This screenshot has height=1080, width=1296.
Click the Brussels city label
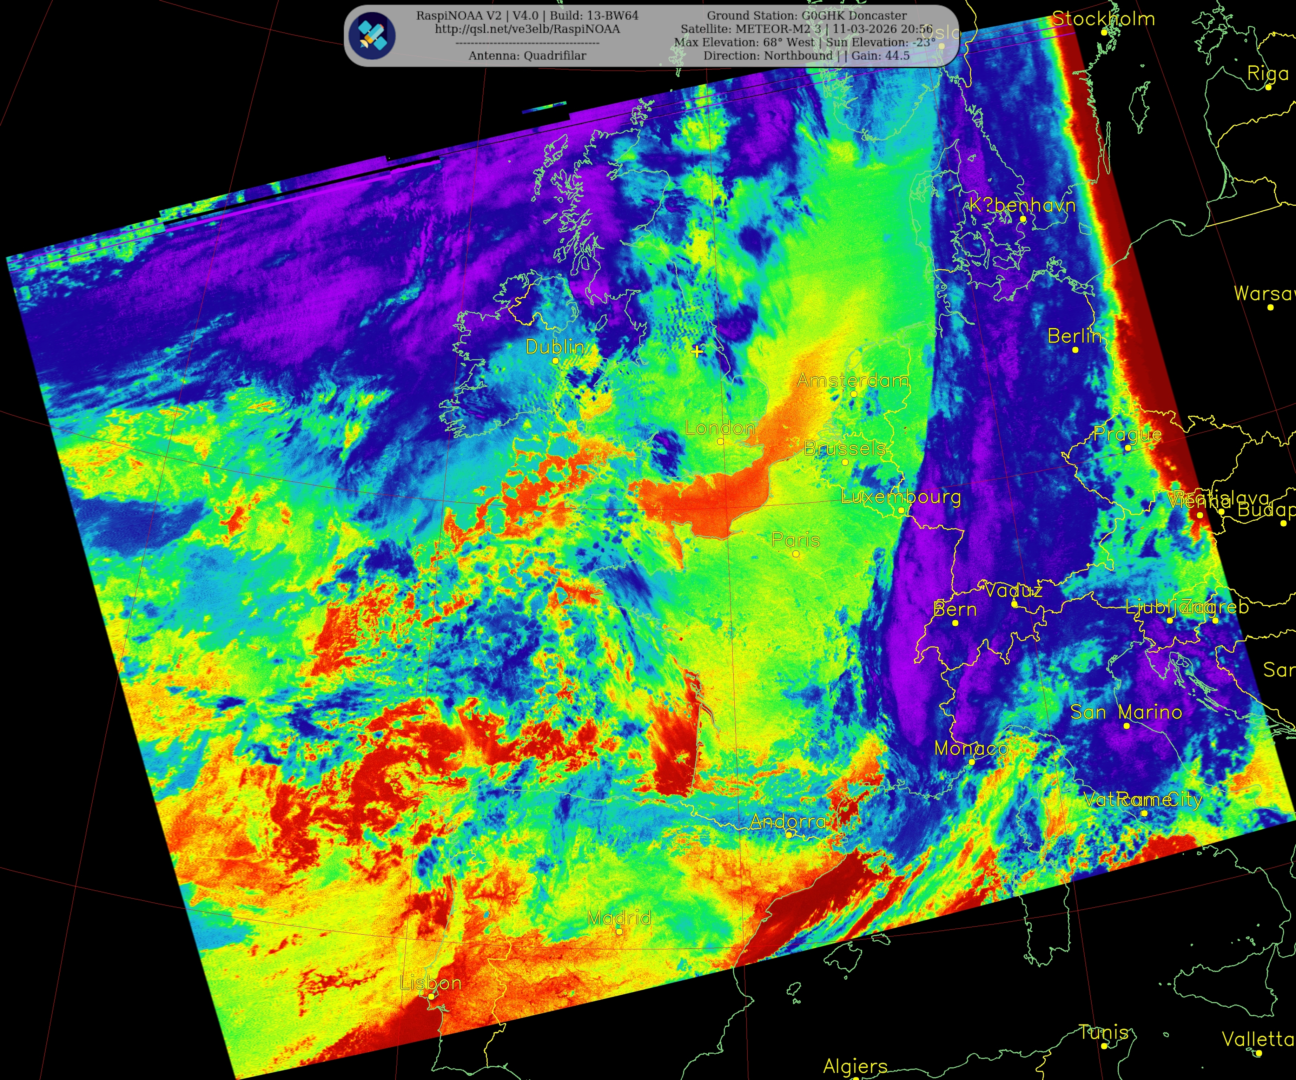coord(844,448)
